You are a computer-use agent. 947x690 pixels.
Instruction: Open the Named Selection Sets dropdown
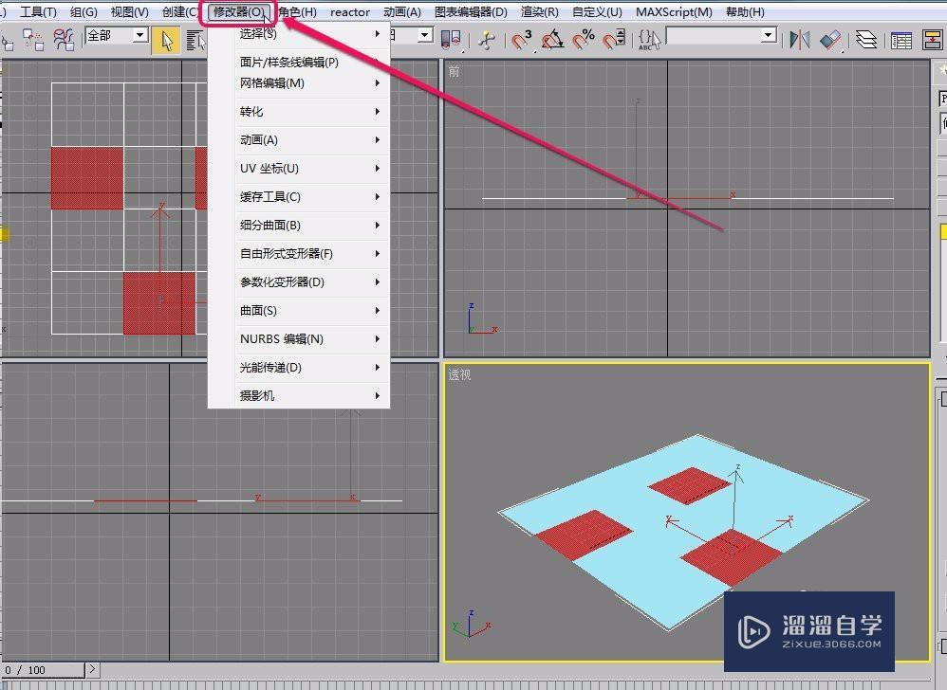click(x=722, y=36)
